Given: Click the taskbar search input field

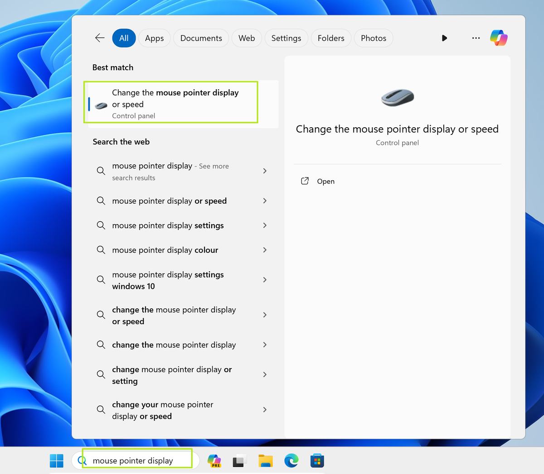Looking at the screenshot, I should 136,460.
